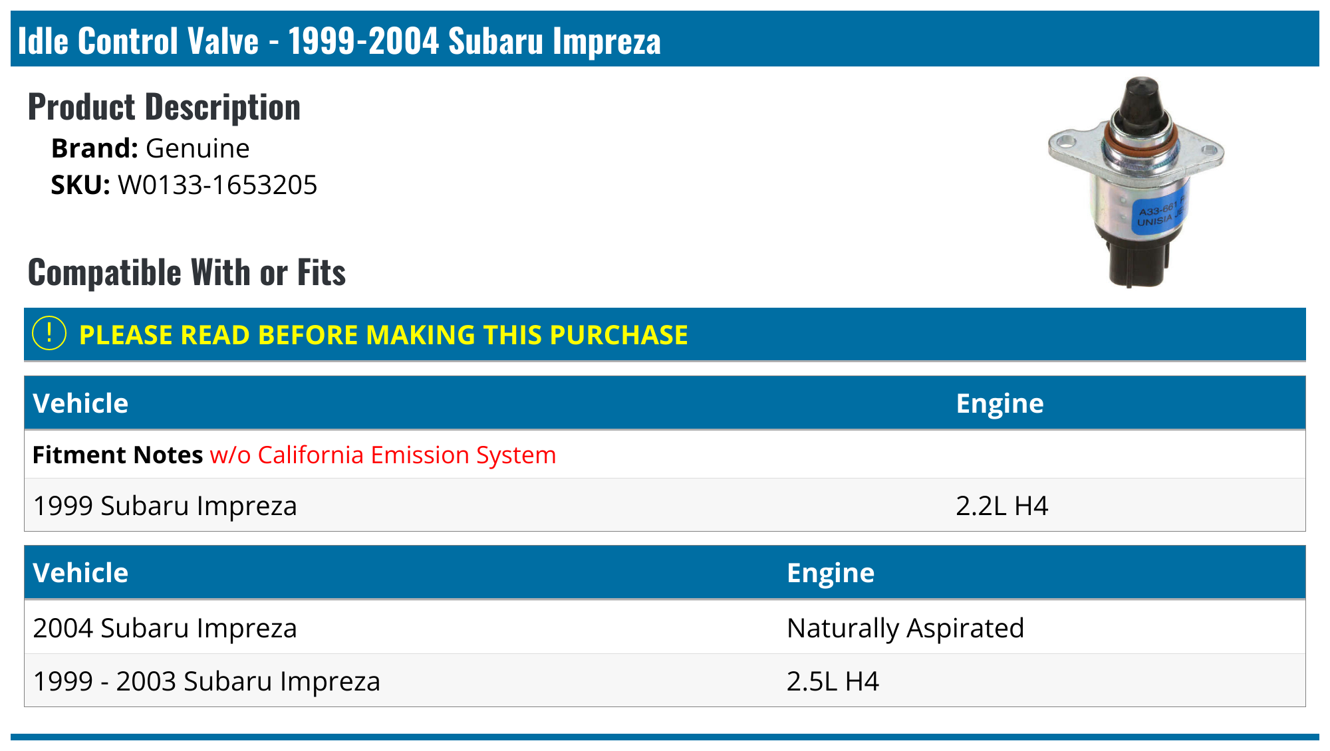Image resolution: width=1330 pixels, height=751 pixels.
Task: Click the Idle Control Valve page title
Action: (x=339, y=41)
